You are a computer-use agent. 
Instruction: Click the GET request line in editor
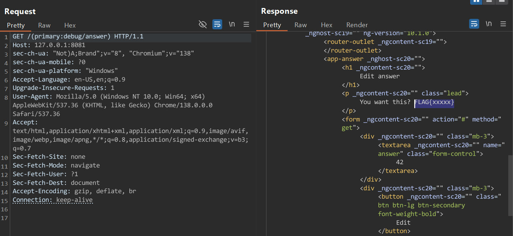(78, 37)
